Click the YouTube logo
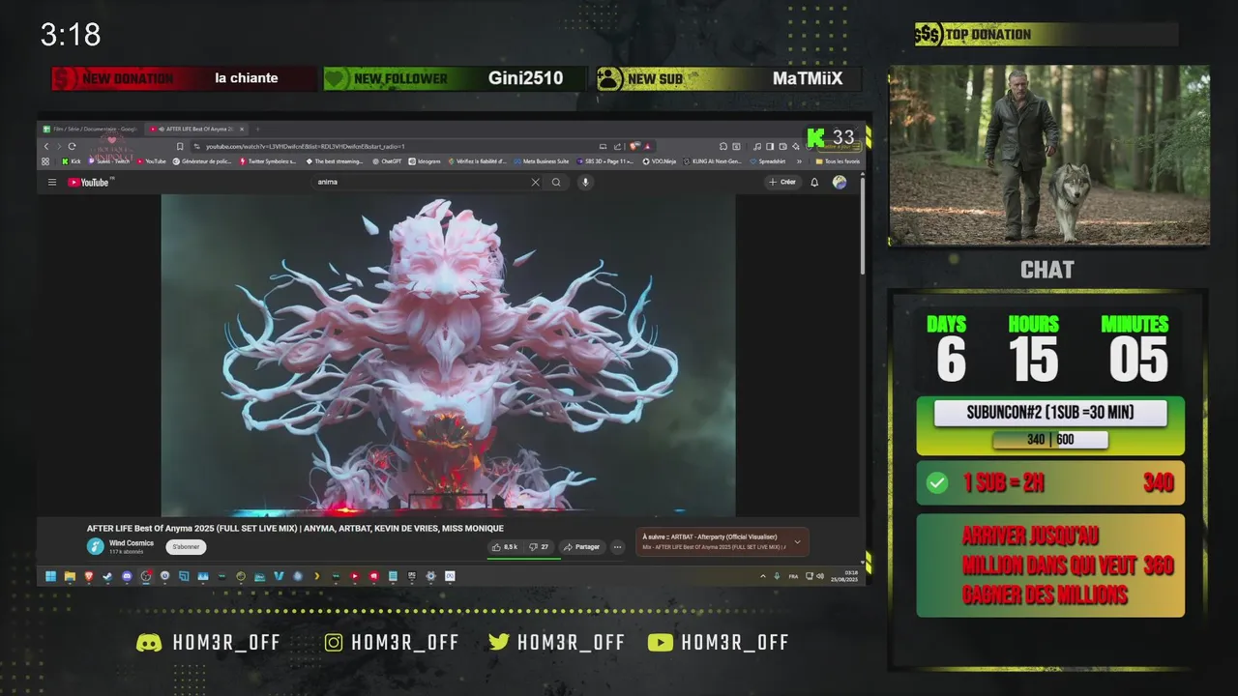Viewport: 1238px width, 696px height. click(x=89, y=182)
